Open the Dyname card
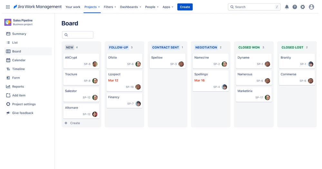 point(254,61)
